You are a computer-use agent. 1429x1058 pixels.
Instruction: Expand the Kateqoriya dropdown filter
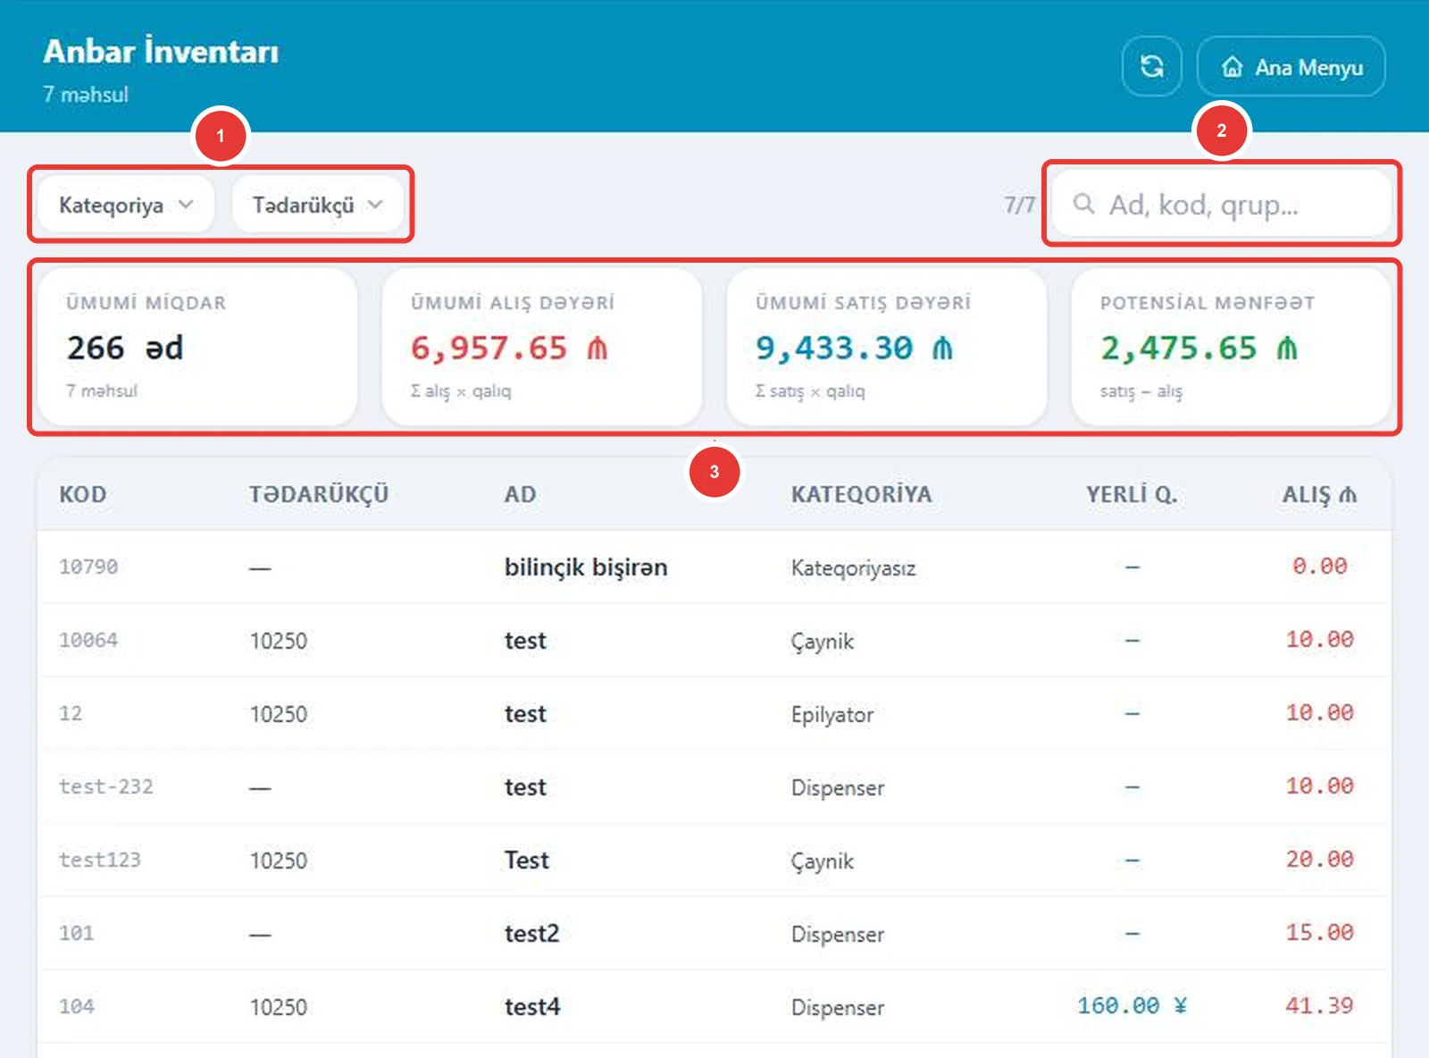(x=126, y=205)
